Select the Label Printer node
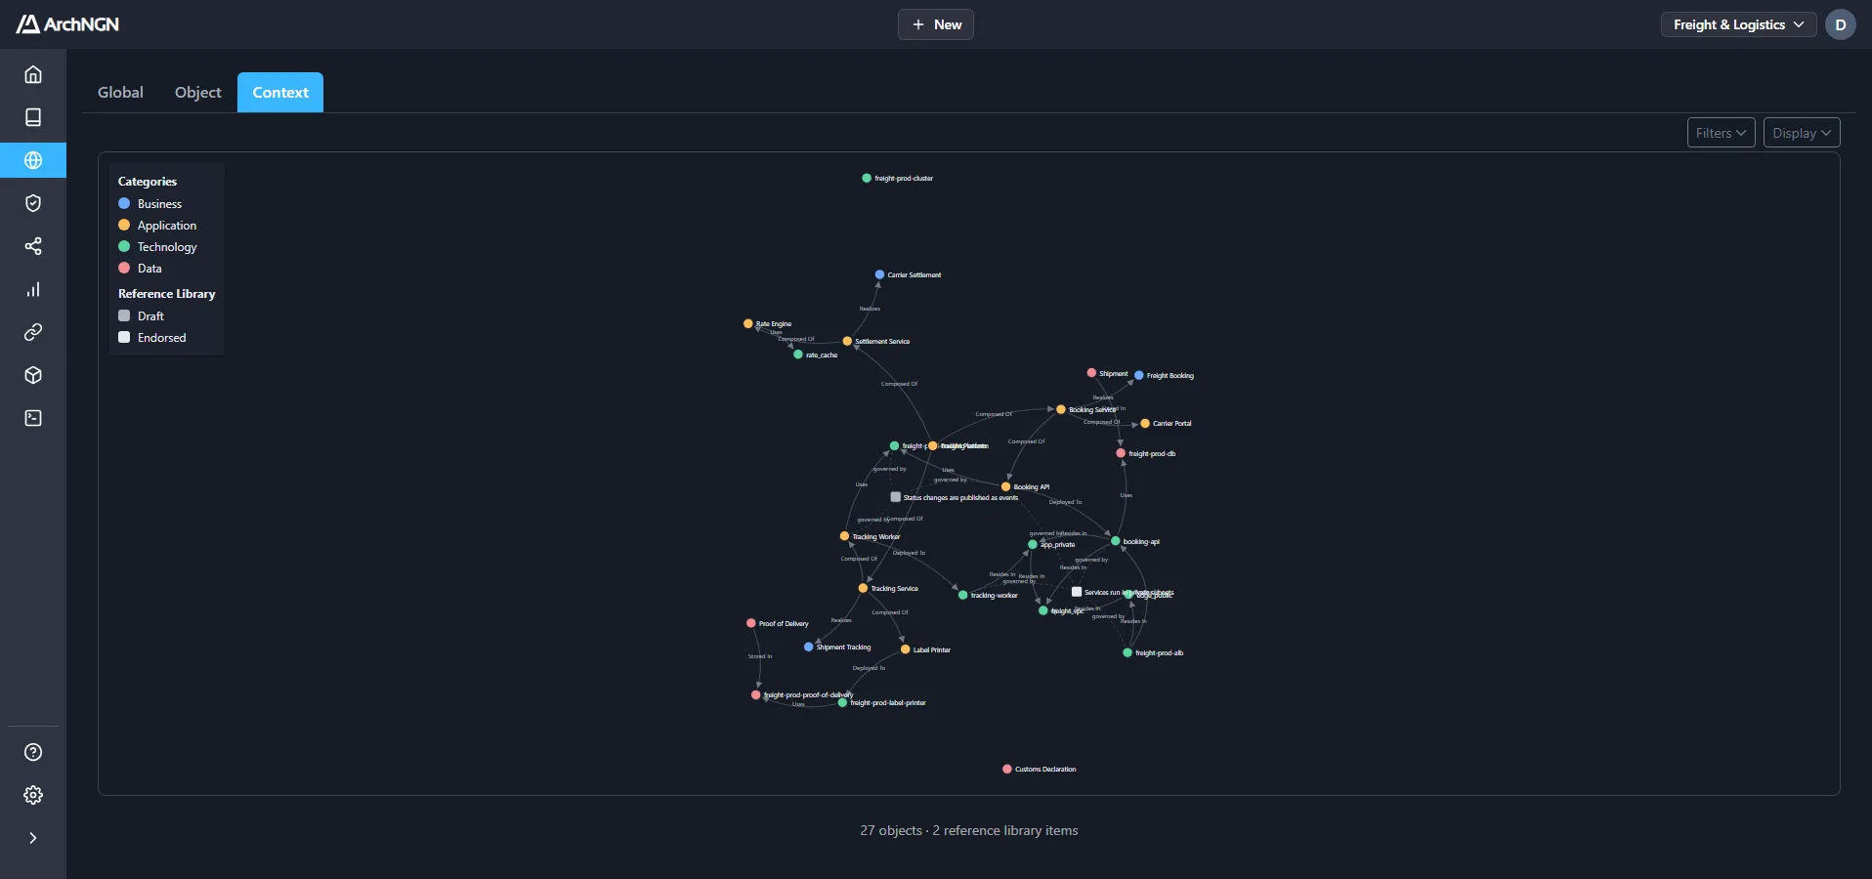The width and height of the screenshot is (1872, 879). click(x=906, y=649)
